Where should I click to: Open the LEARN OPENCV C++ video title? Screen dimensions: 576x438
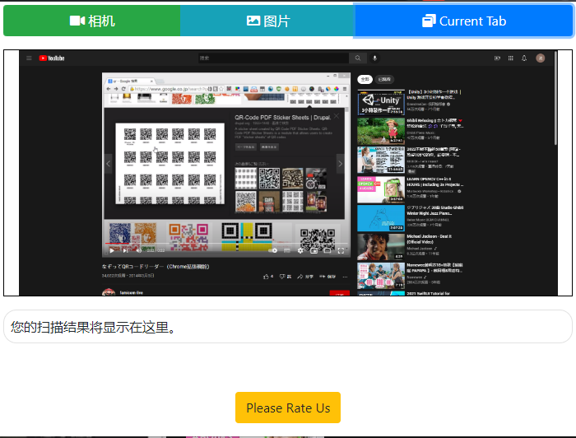click(434, 182)
